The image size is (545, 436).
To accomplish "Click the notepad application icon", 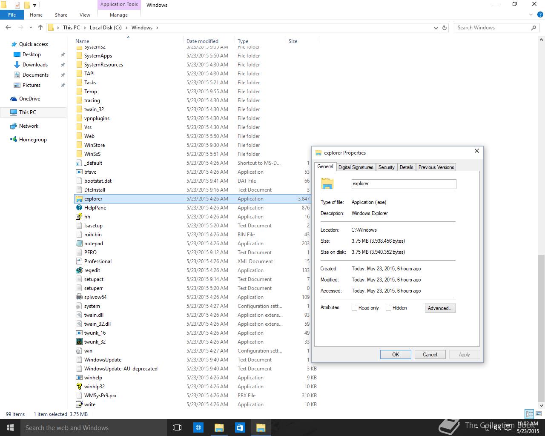I will (79, 244).
